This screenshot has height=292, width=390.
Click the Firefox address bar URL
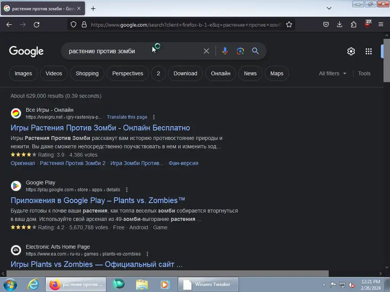[x=186, y=25]
